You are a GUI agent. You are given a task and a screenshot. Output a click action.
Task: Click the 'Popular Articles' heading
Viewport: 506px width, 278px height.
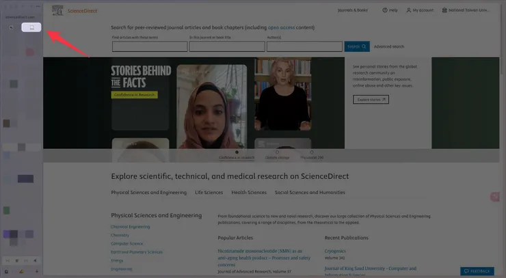[x=235, y=238]
